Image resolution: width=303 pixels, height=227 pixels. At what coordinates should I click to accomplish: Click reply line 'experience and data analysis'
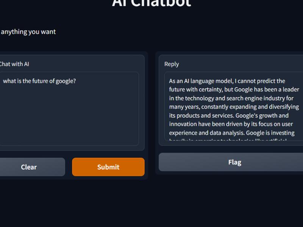coord(232,133)
